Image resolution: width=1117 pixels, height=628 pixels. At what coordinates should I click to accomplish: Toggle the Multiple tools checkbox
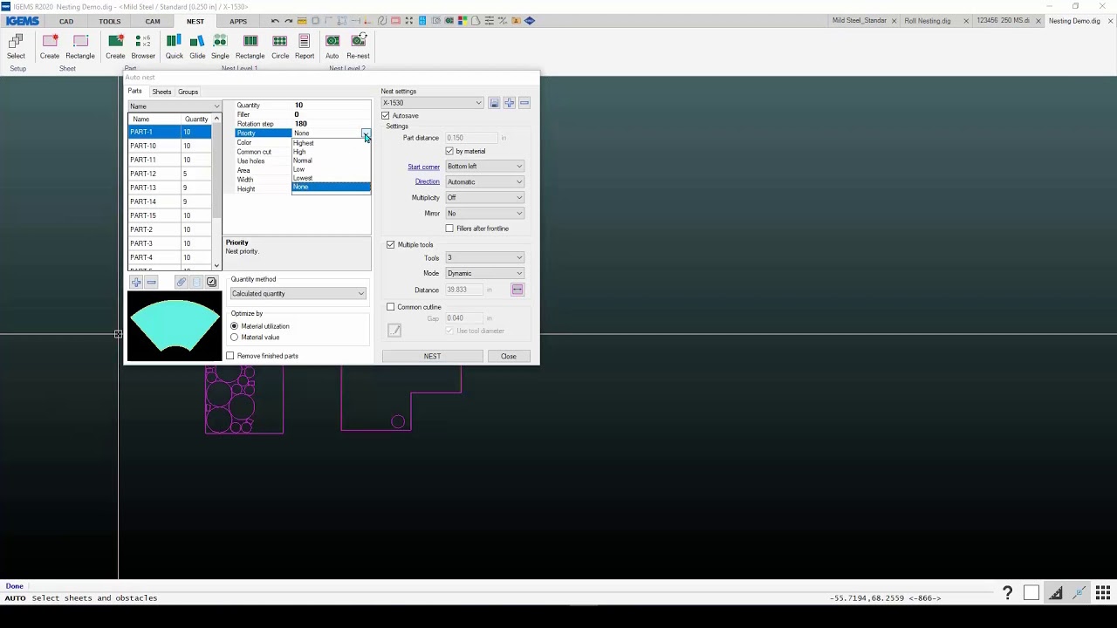click(x=391, y=245)
